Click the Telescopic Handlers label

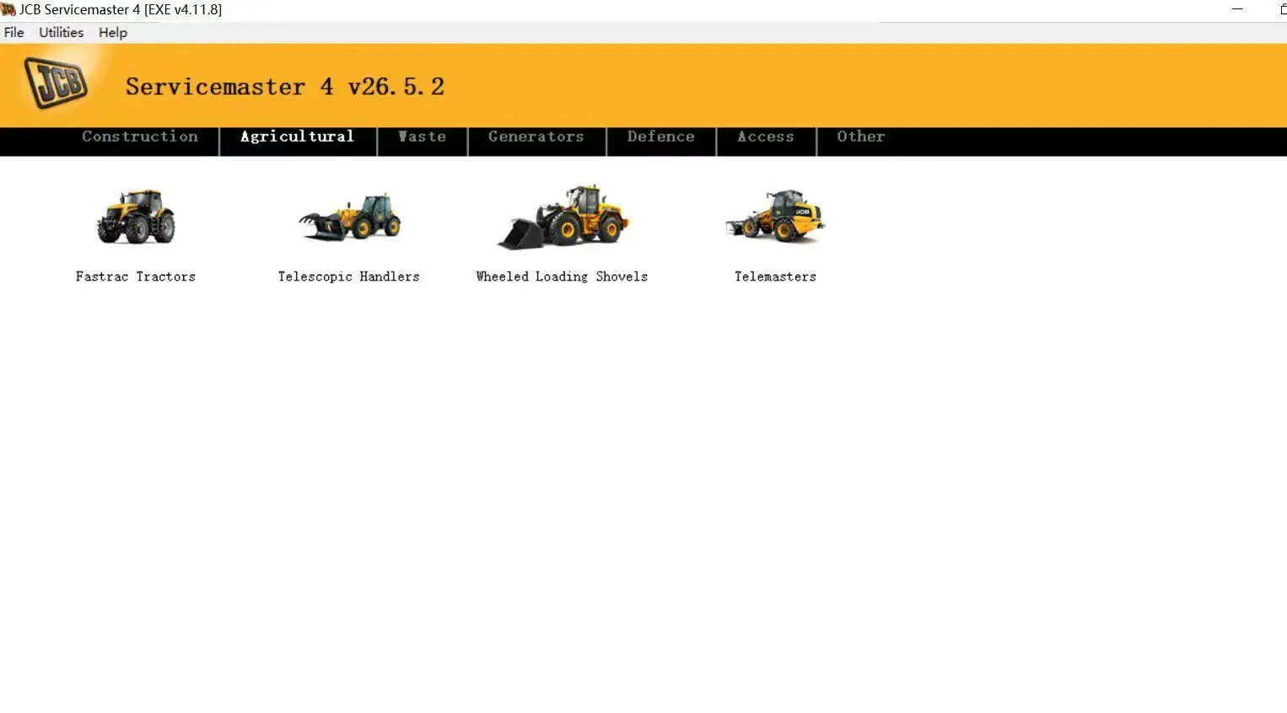(x=349, y=276)
